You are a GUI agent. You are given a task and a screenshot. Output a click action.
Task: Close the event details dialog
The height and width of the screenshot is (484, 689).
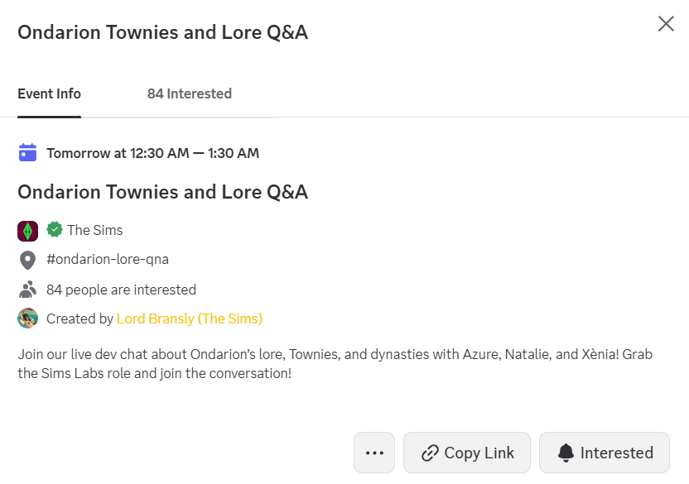click(x=666, y=24)
